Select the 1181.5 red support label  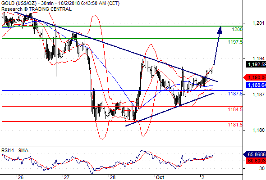pyautogui.click(x=235, y=125)
